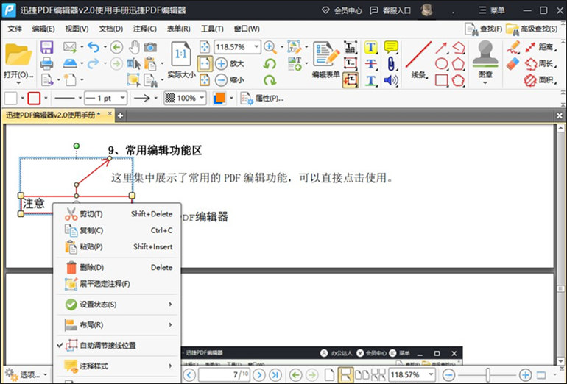Viewport: 567px width, 384px height.
Task: Rotate the page clockwise
Action: tap(270, 80)
